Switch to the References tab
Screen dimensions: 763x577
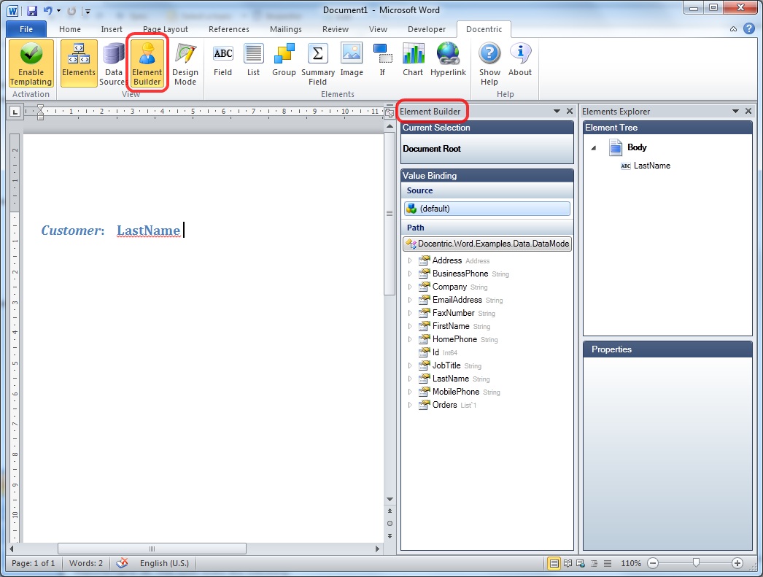[x=229, y=29]
